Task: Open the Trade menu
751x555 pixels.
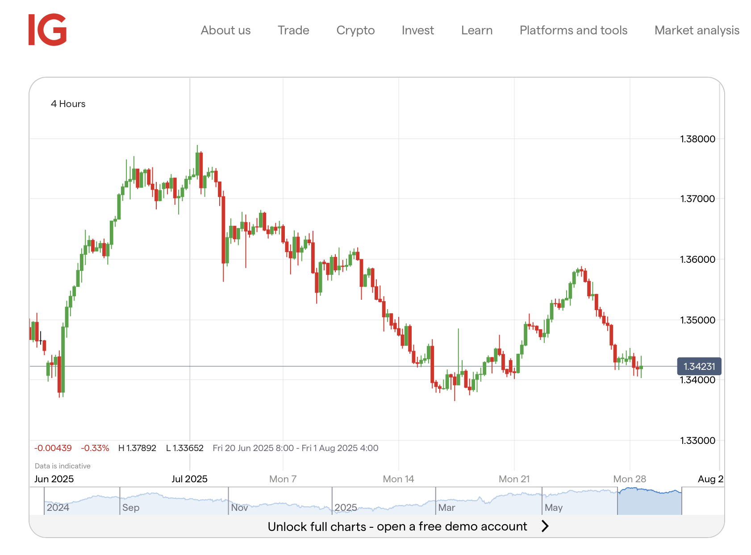Action: [x=293, y=30]
